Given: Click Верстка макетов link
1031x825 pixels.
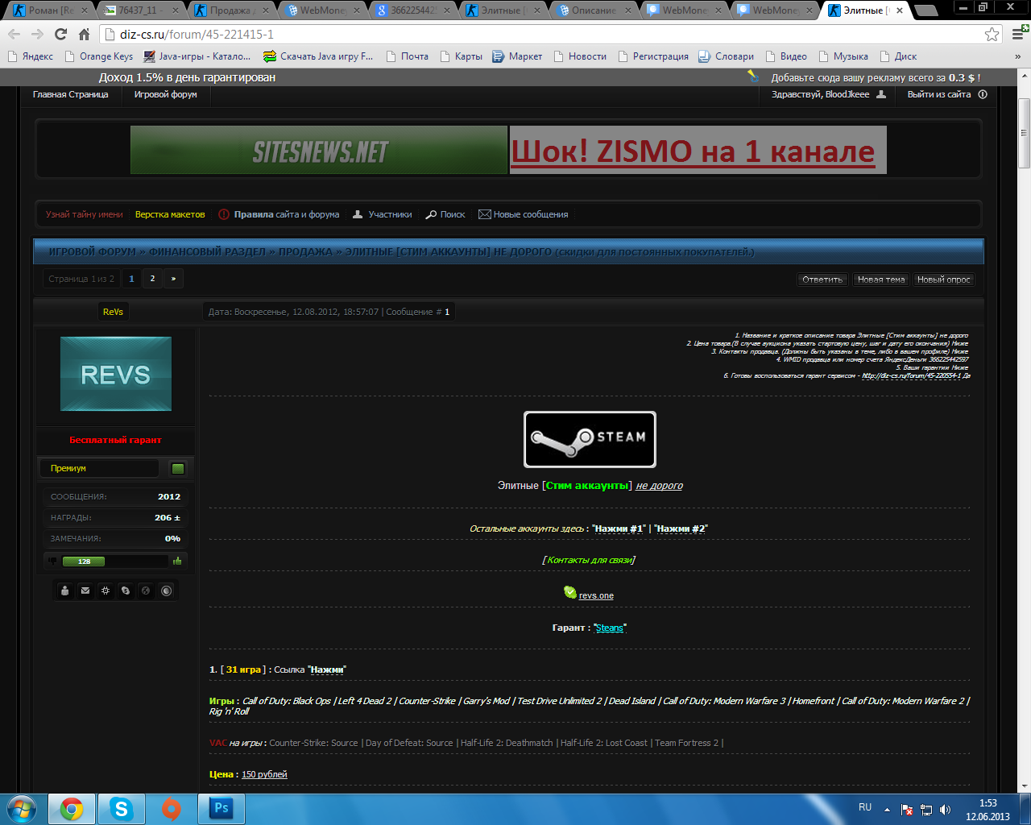Looking at the screenshot, I should [x=170, y=214].
